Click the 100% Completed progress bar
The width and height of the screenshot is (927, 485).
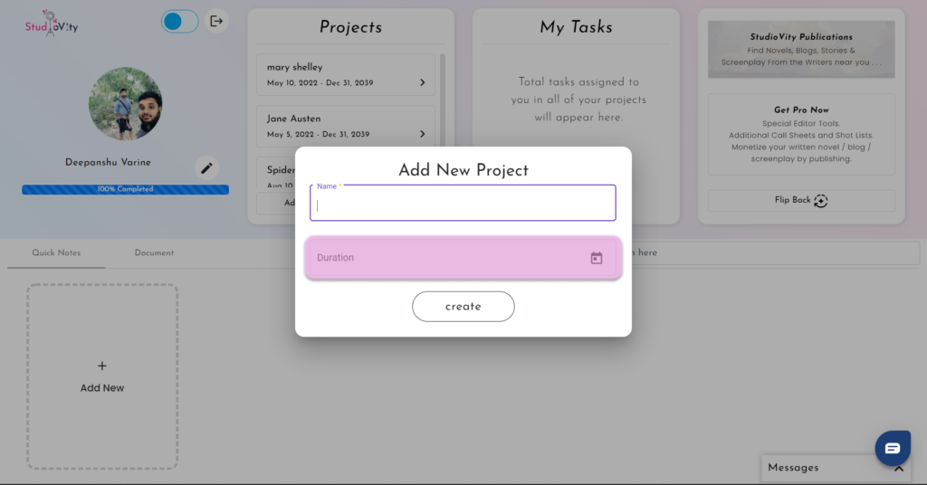[x=125, y=190]
